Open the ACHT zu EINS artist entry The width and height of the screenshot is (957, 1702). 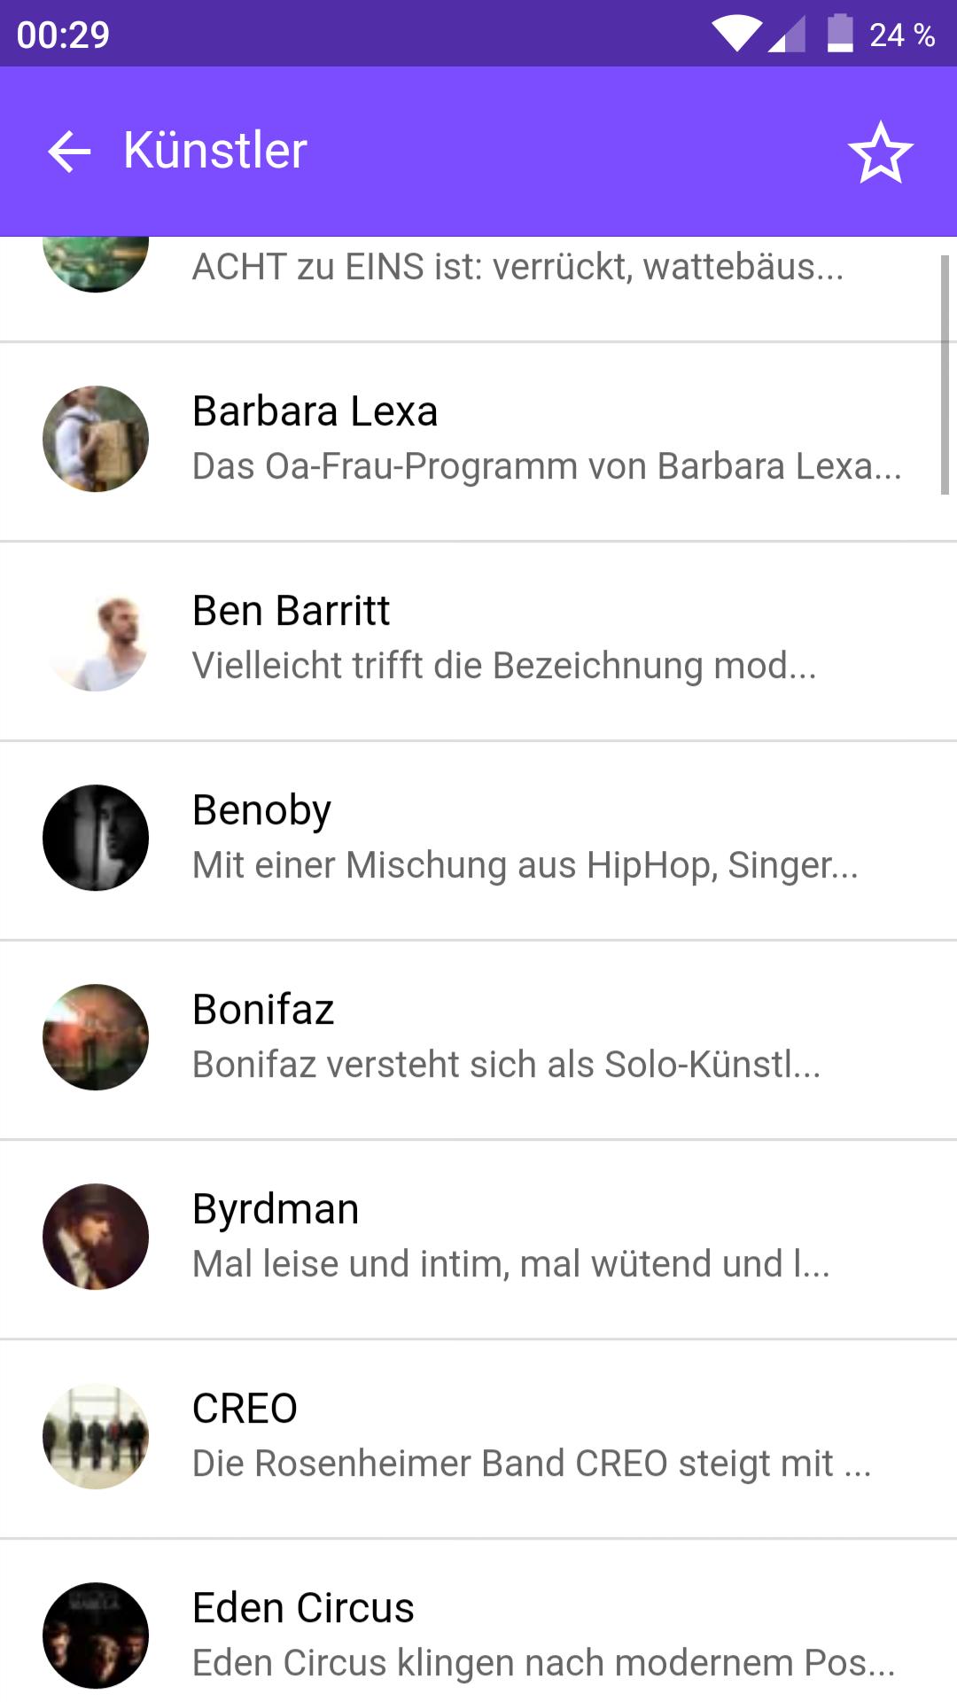517,267
